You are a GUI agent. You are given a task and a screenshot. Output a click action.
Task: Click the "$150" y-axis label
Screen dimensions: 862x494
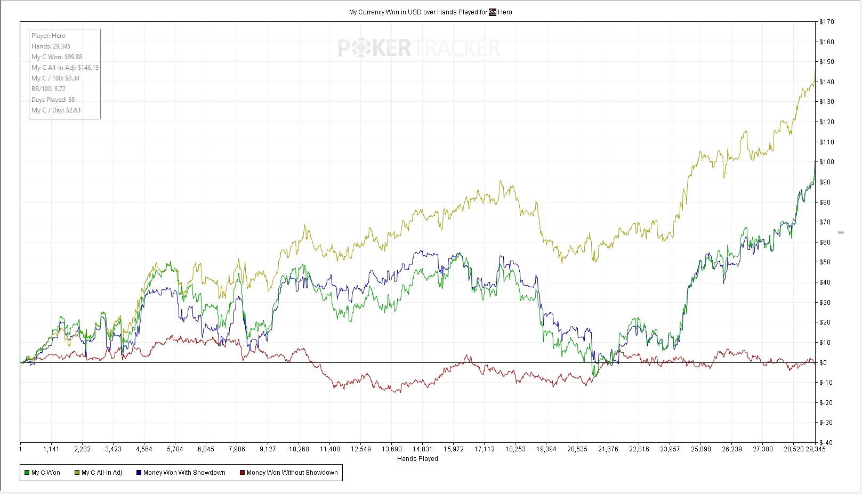coord(827,62)
